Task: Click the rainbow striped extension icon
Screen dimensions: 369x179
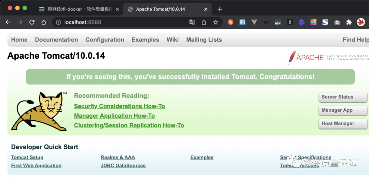Action: 313,22
